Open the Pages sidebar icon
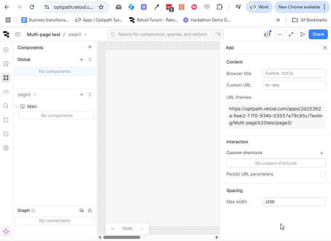The width and height of the screenshot is (331, 241). click(6, 64)
